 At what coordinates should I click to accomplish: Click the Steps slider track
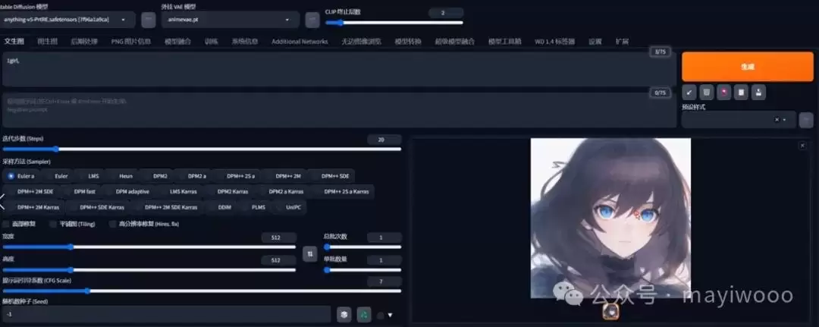coord(202,149)
